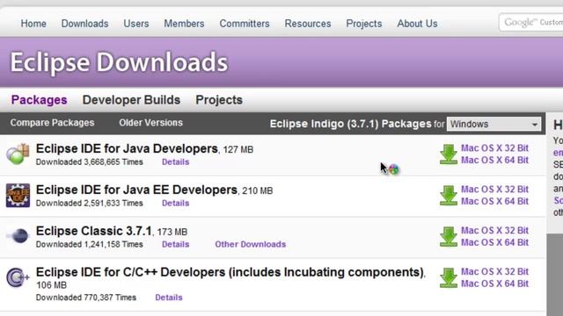Click the '106 MB' size label

pos(51,285)
